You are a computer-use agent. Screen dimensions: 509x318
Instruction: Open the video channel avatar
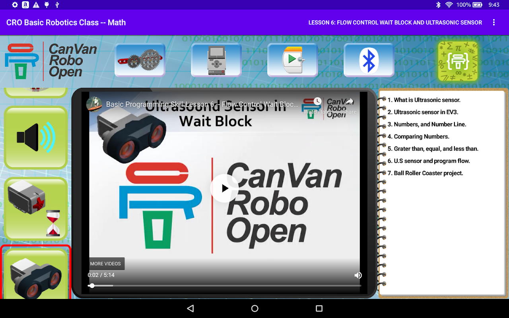(x=94, y=104)
